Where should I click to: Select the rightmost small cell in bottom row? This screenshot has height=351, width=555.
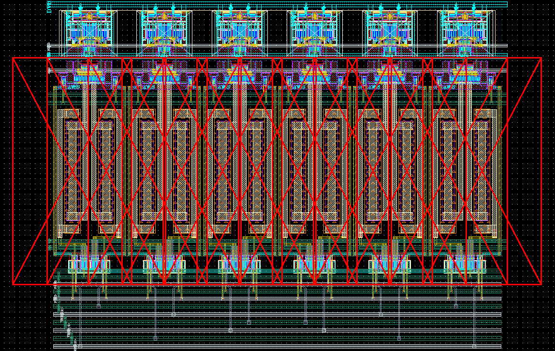[x=465, y=265]
